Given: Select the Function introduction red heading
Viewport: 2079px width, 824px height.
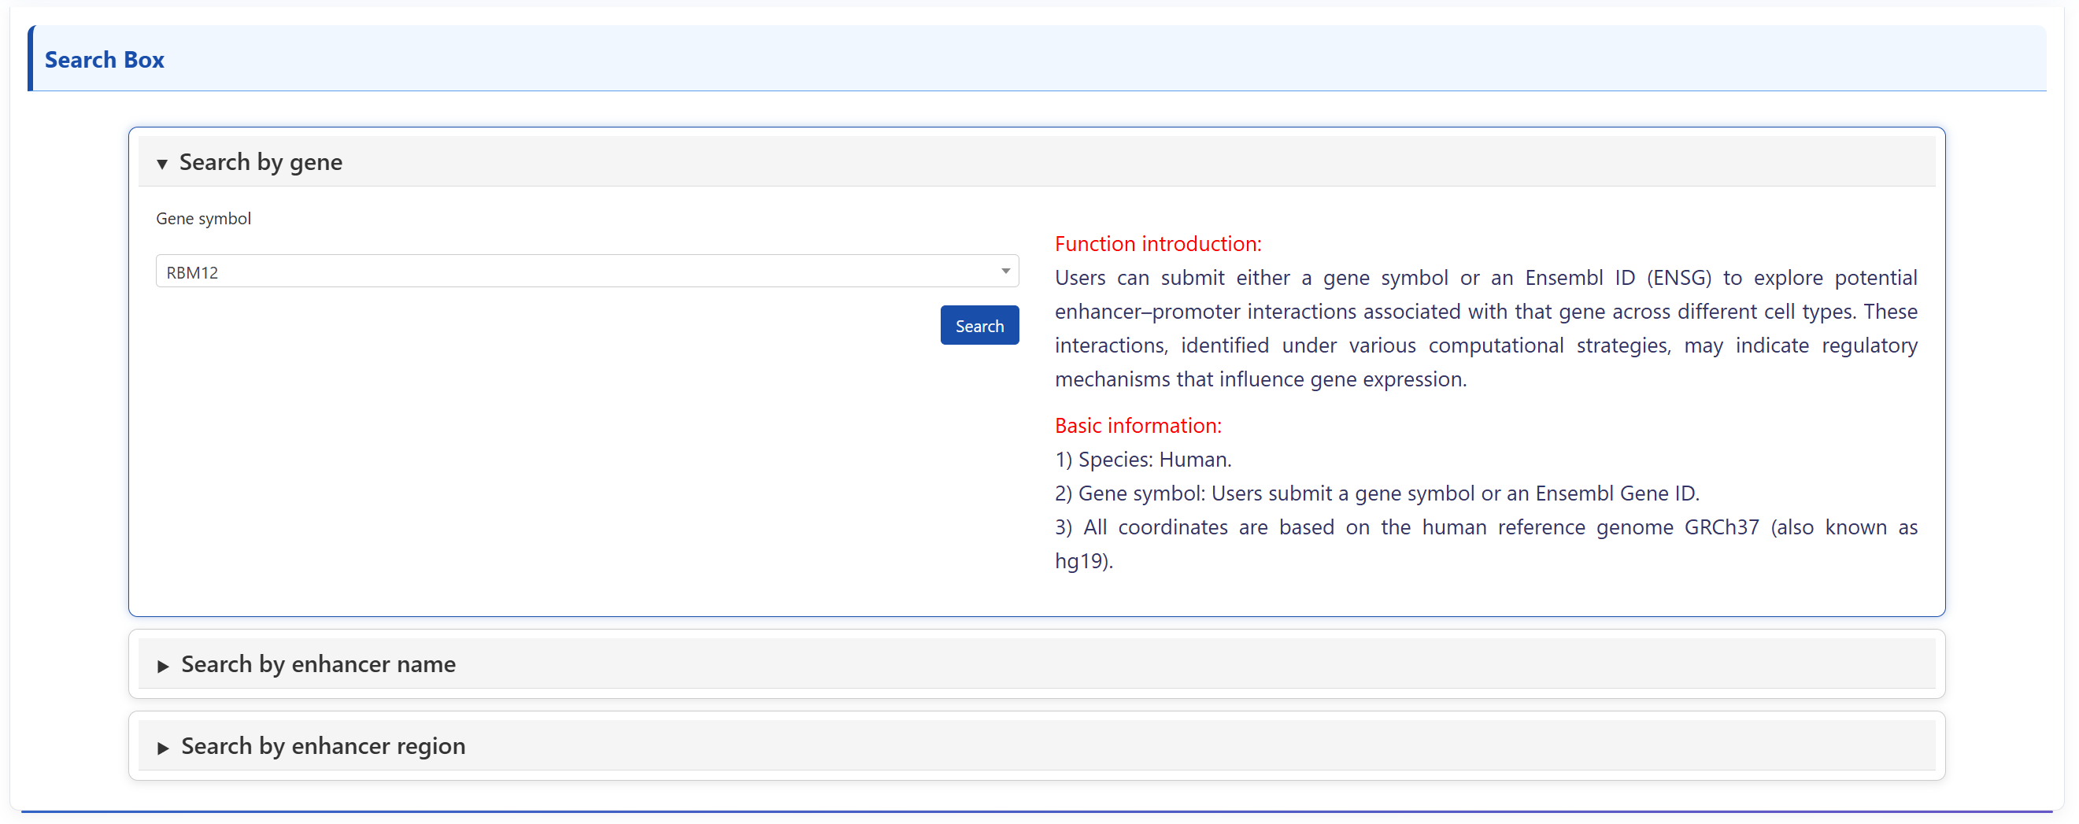Looking at the screenshot, I should coord(1157,244).
